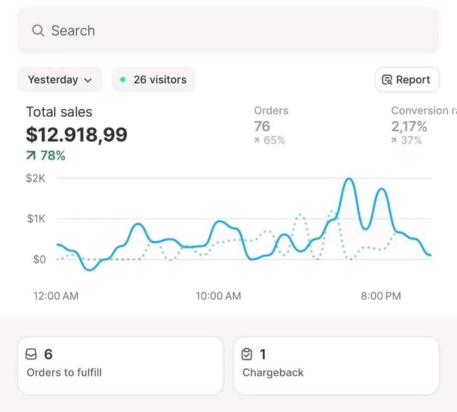Click the 65% orders increase indicator
The image size is (457, 412).
click(x=270, y=140)
